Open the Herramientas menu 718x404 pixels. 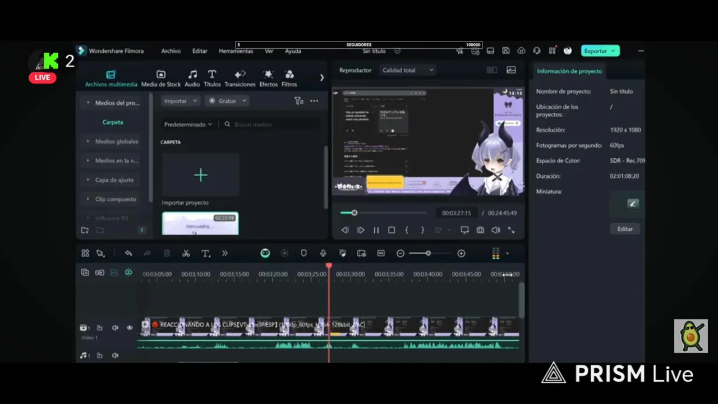(236, 51)
